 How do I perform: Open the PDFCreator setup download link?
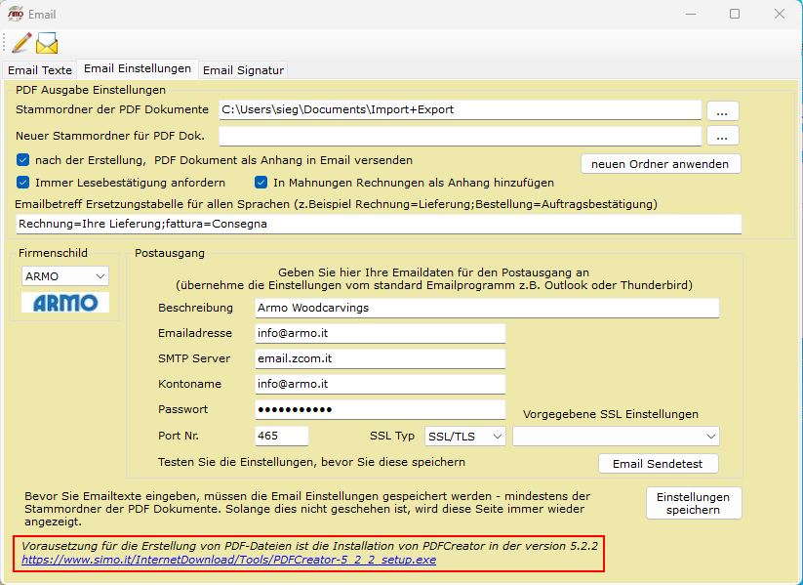click(x=228, y=561)
